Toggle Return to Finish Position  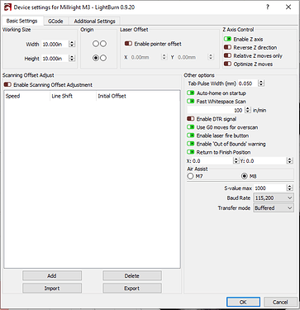[x=191, y=152]
